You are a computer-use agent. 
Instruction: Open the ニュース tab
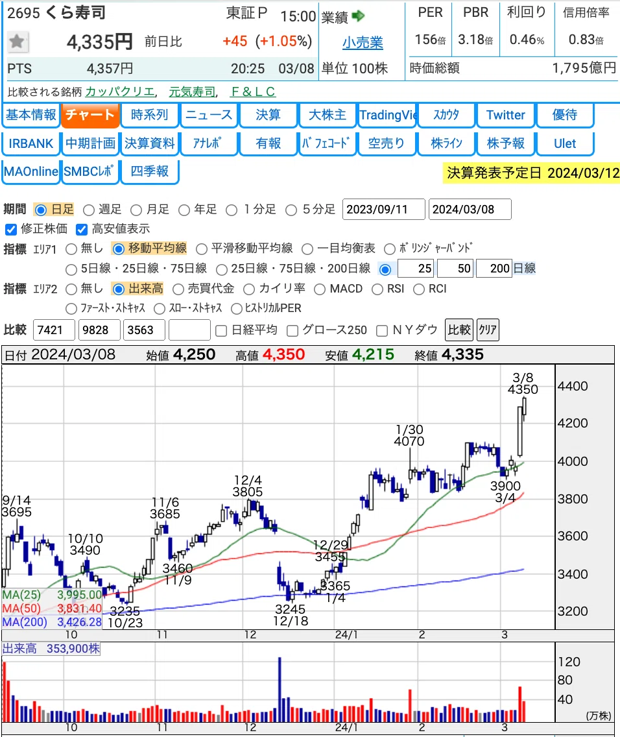pyautogui.click(x=209, y=115)
